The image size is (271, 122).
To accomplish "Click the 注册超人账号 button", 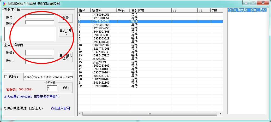I will point(66,57).
